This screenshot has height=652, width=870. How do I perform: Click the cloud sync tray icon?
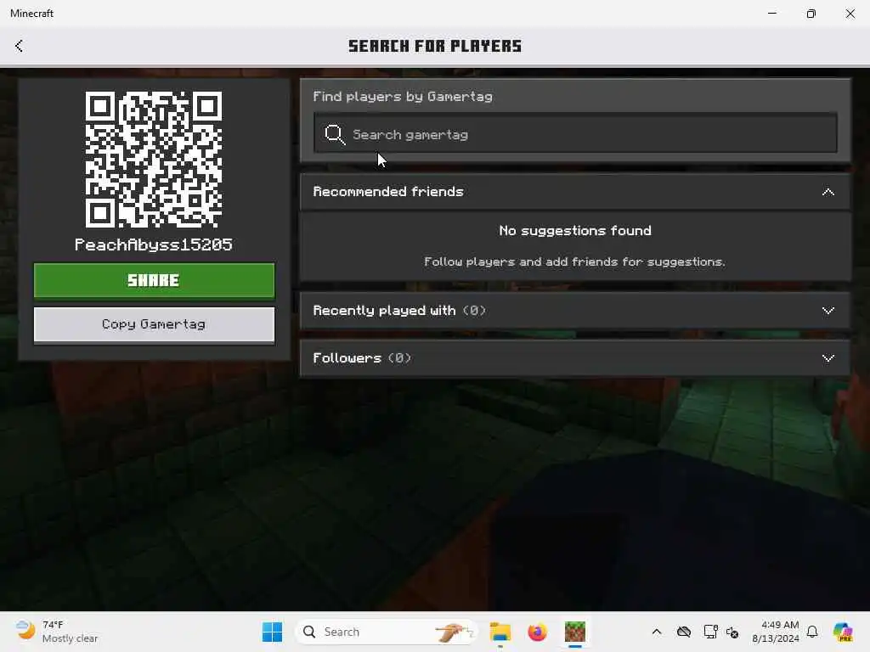[x=684, y=632]
